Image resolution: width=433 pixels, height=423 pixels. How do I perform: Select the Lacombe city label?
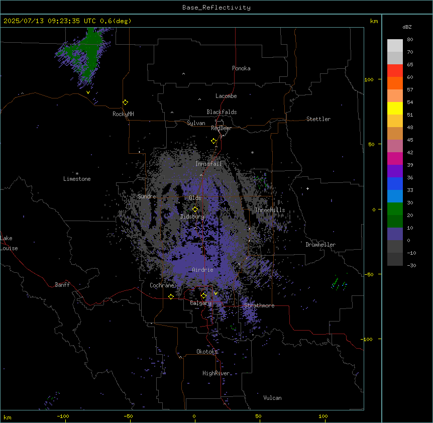[x=226, y=96]
